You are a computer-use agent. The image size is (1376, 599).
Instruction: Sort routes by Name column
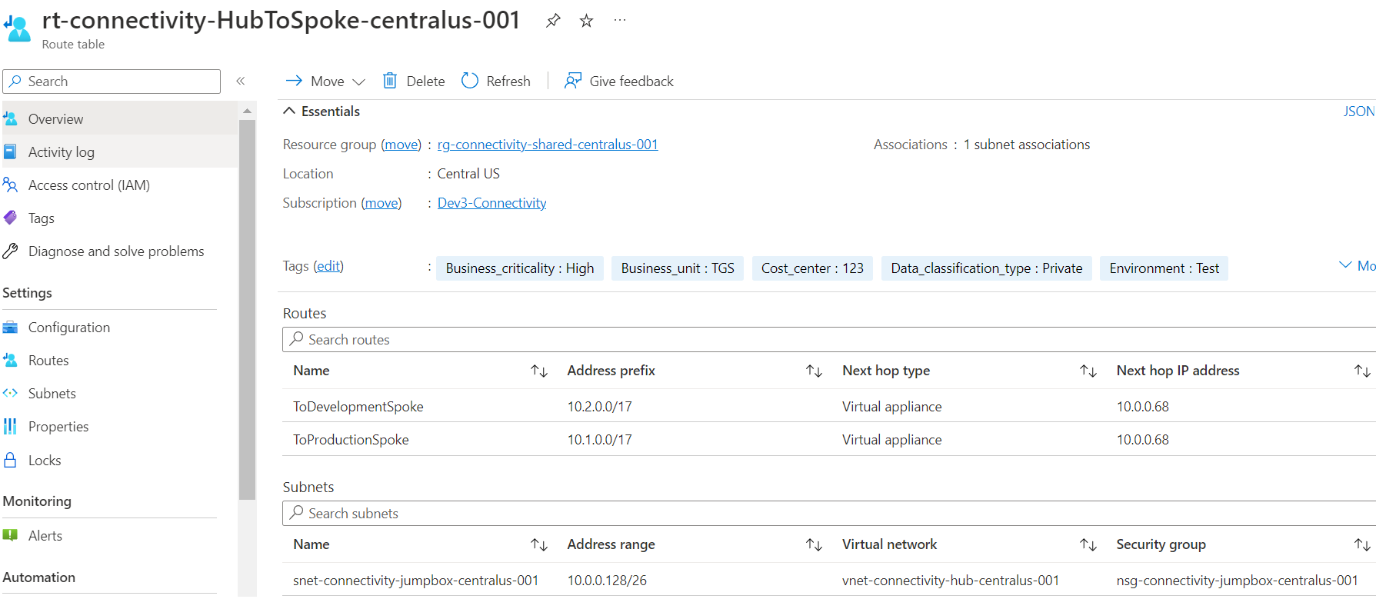539,371
